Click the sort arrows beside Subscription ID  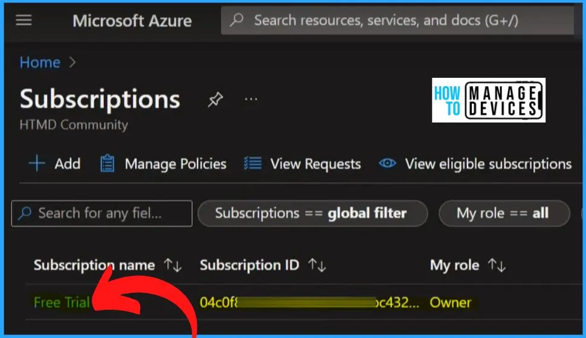coord(317,265)
